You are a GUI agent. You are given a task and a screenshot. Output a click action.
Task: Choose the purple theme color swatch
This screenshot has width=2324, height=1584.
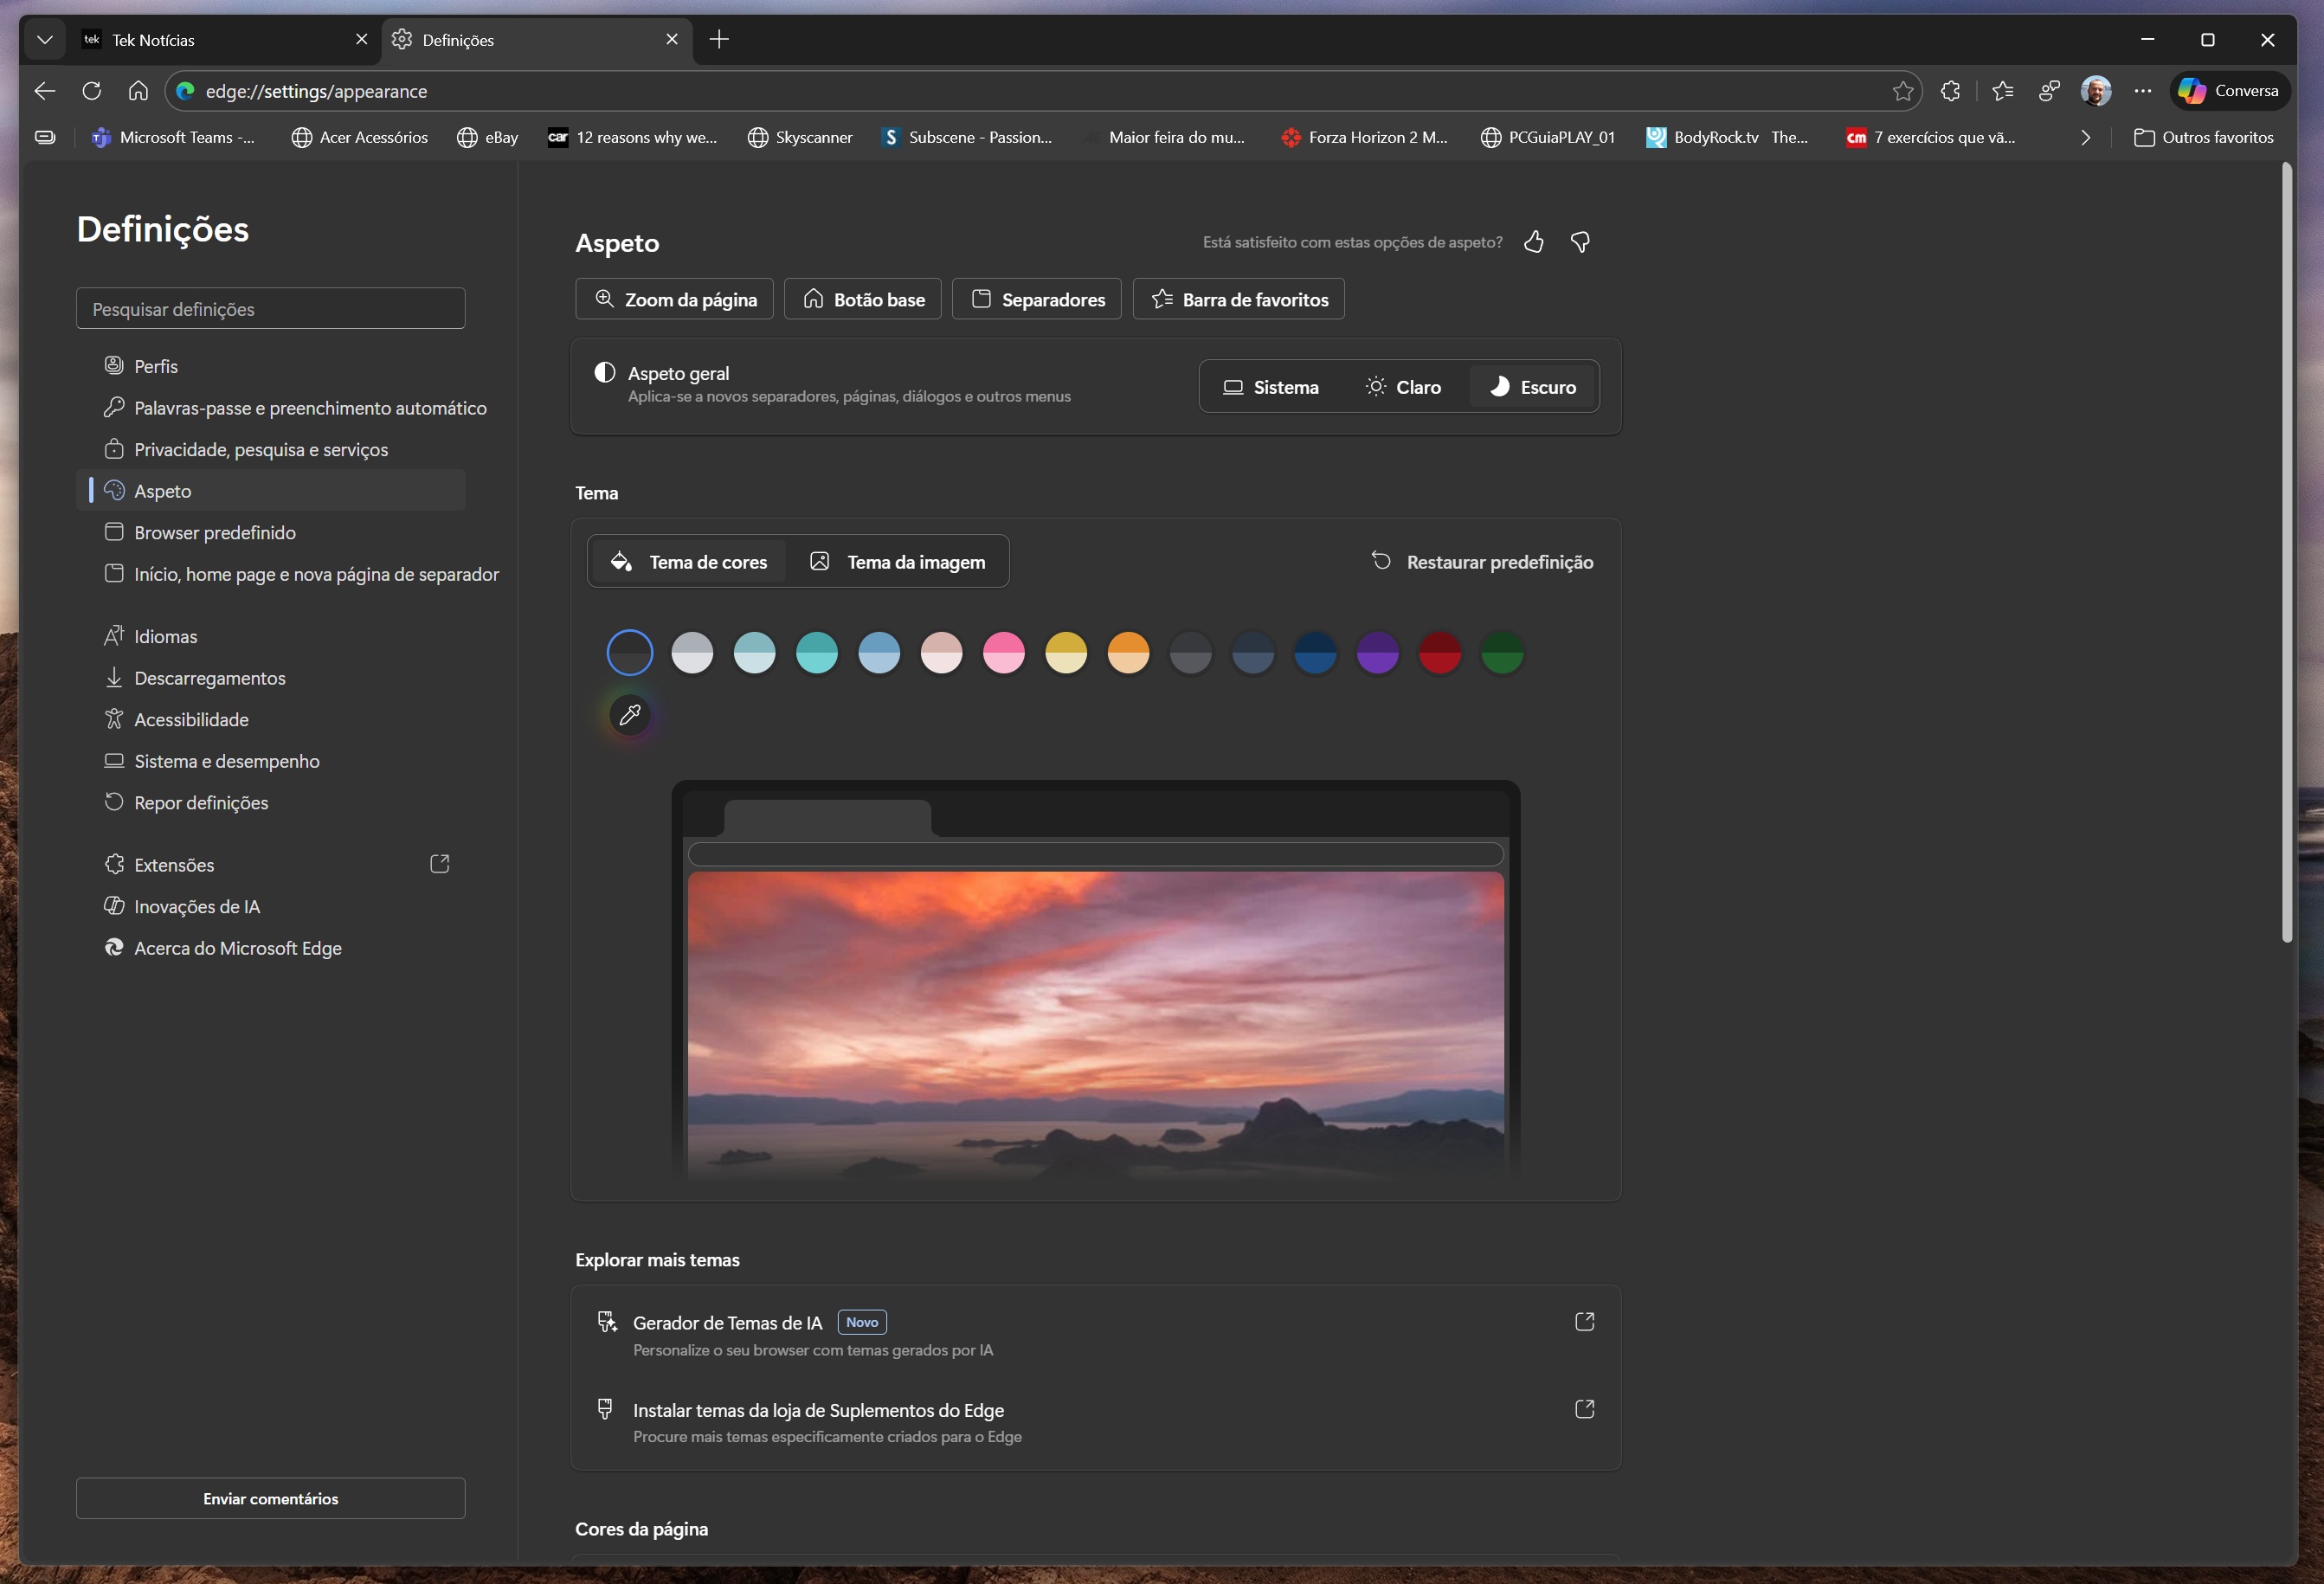1377,653
